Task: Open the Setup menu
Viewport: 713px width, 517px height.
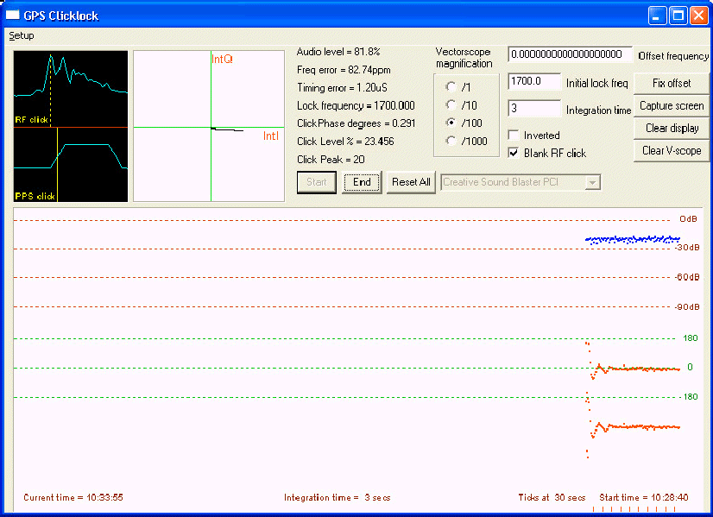Action: [22, 36]
